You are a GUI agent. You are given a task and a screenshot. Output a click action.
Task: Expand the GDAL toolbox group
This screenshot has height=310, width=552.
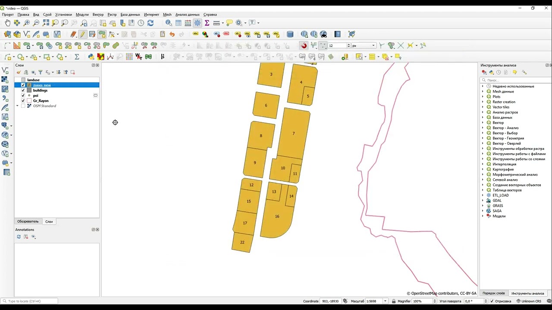pos(483,201)
